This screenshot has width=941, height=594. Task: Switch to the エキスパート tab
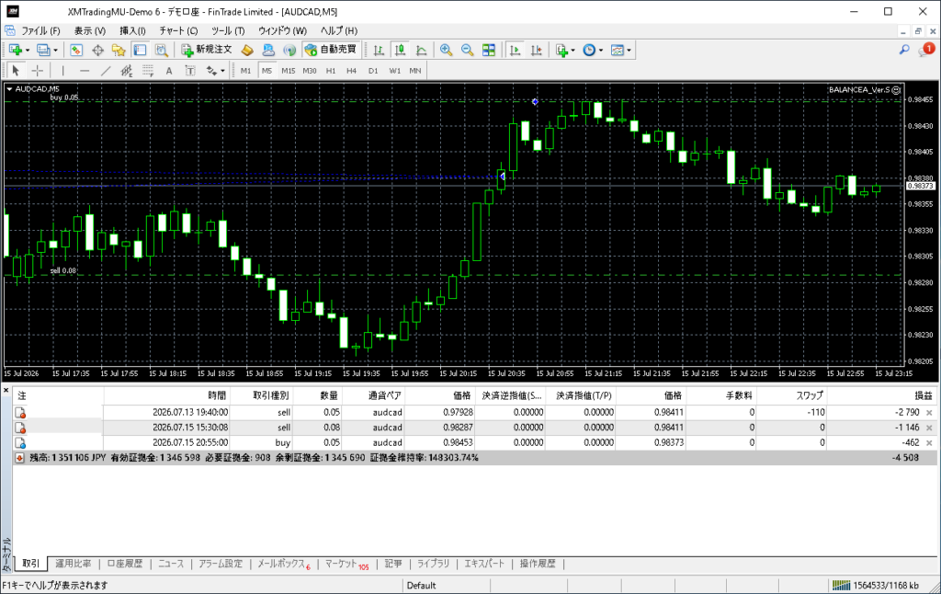(484, 564)
